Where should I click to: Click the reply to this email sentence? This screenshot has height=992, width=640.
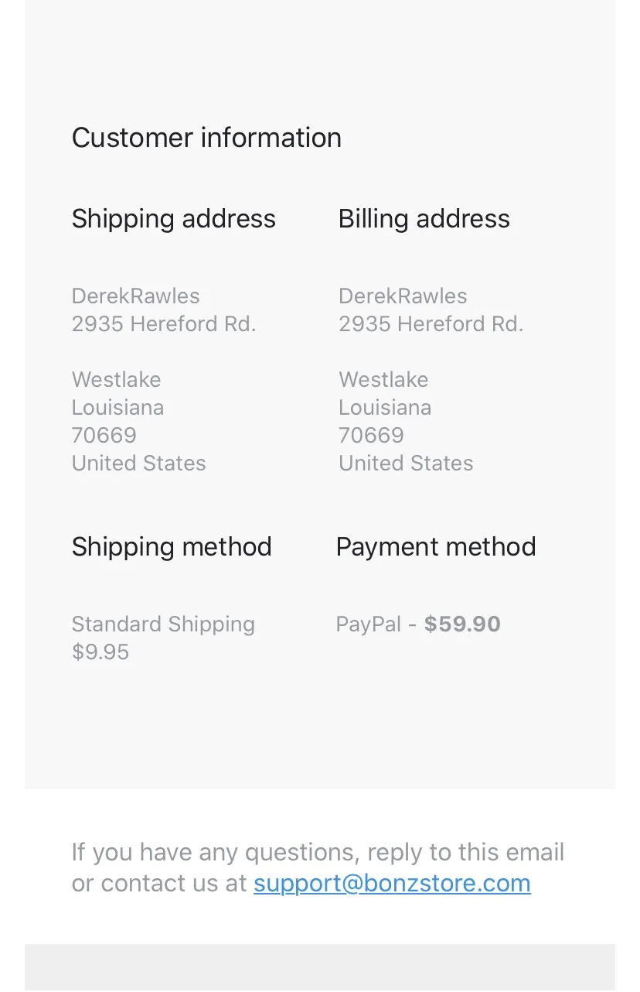coord(318,867)
